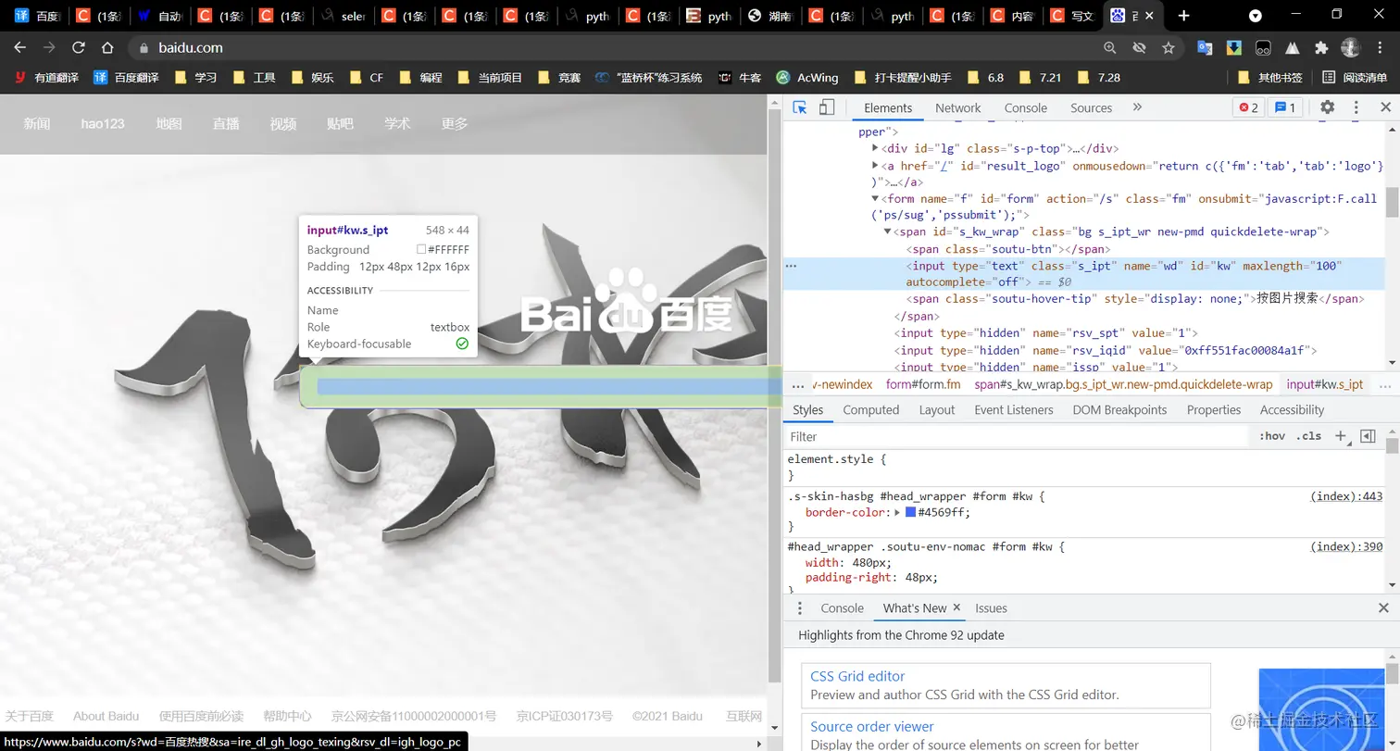The width and height of the screenshot is (1400, 751).
Task: Open the CSS Grid editor link
Action: (x=857, y=676)
